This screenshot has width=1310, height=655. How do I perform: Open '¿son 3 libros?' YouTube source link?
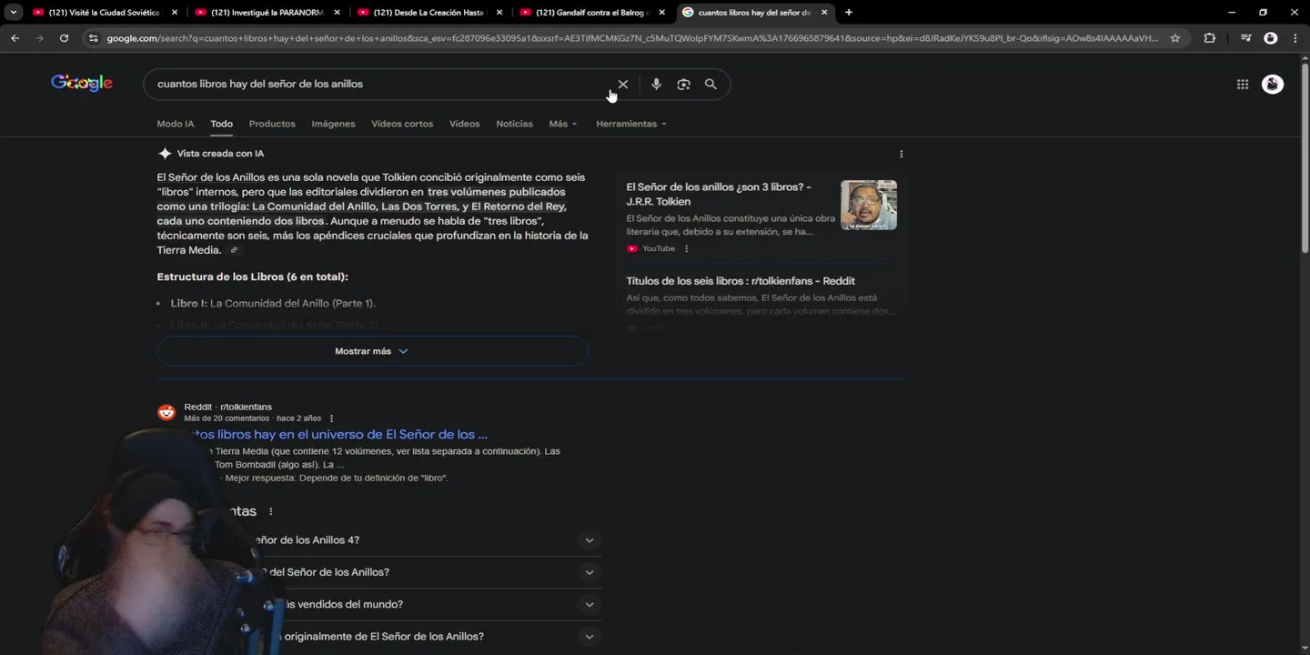719,194
